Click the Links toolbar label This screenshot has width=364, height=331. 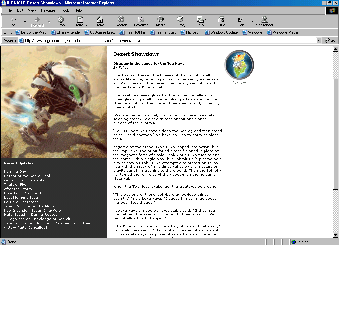click(x=8, y=32)
